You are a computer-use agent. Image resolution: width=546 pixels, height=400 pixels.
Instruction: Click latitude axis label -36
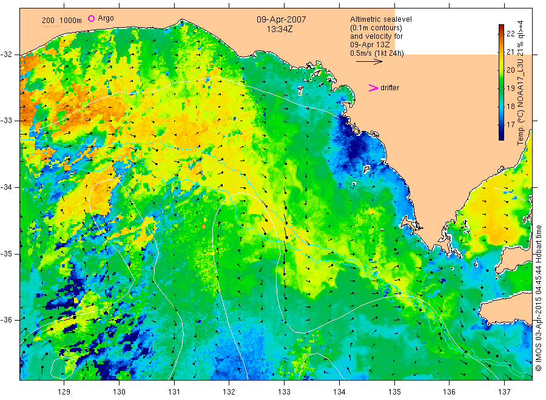point(7,321)
